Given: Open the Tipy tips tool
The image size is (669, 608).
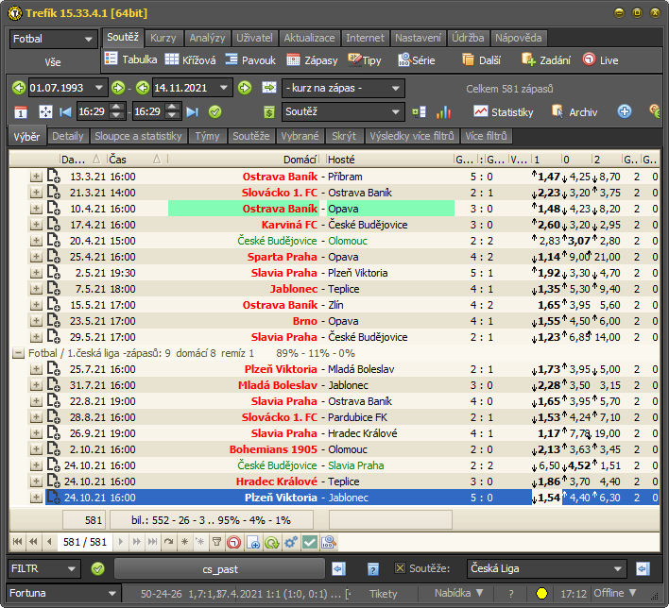Looking at the screenshot, I should pos(365,59).
